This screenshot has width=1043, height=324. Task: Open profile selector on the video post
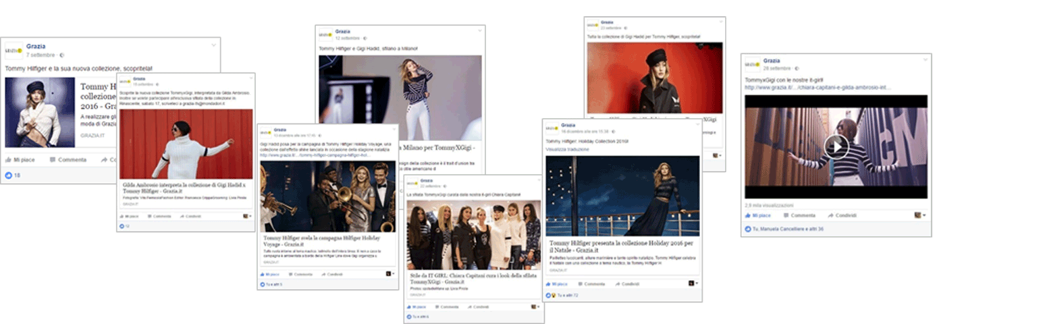919,215
